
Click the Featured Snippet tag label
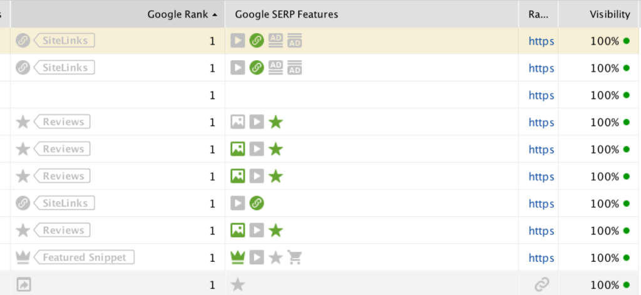(83, 258)
